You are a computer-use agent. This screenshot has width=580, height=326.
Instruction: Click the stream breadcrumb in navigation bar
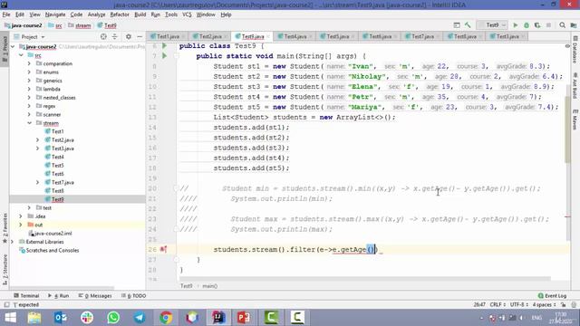click(x=79, y=25)
